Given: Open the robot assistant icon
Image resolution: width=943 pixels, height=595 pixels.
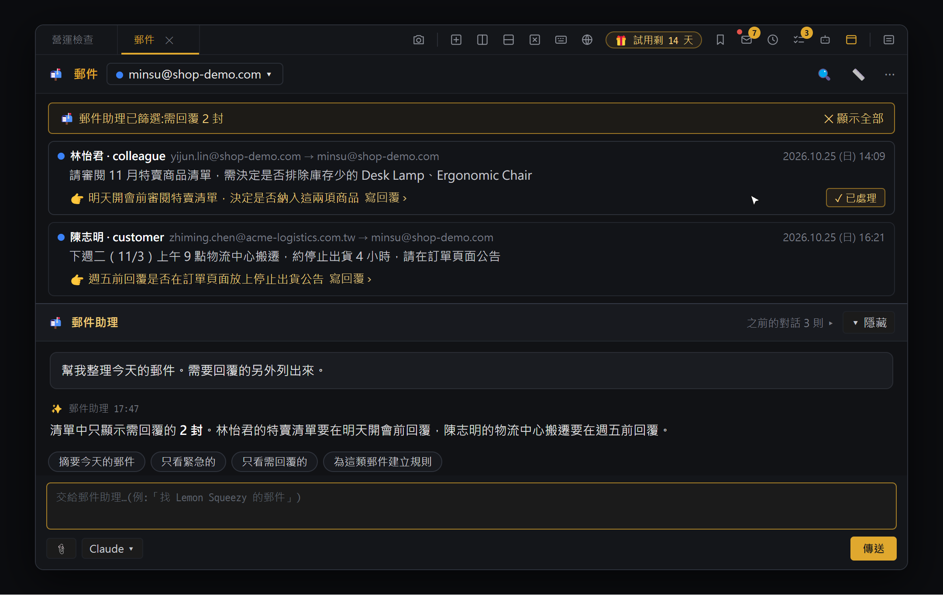Looking at the screenshot, I should click(825, 40).
